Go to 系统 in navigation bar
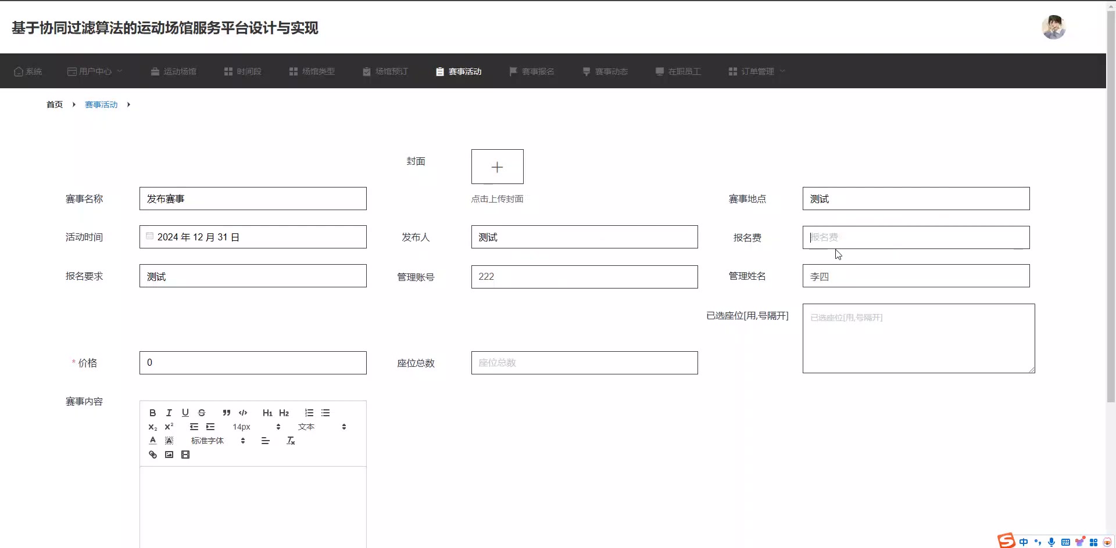The image size is (1116, 548). coord(28,71)
